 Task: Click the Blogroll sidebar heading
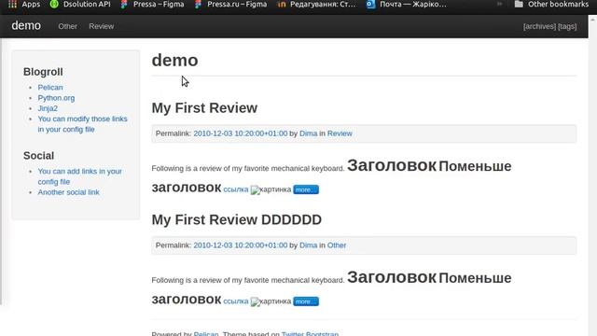pos(43,72)
